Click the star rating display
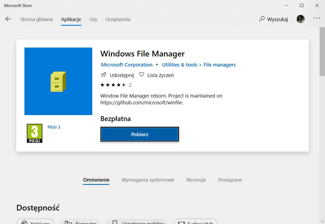 coord(113,85)
